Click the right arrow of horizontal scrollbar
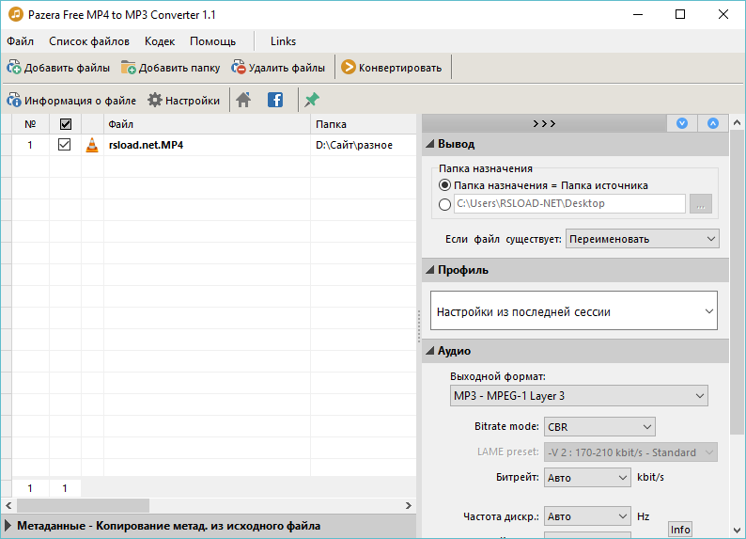Image resolution: width=746 pixels, height=539 pixels. 408,506
